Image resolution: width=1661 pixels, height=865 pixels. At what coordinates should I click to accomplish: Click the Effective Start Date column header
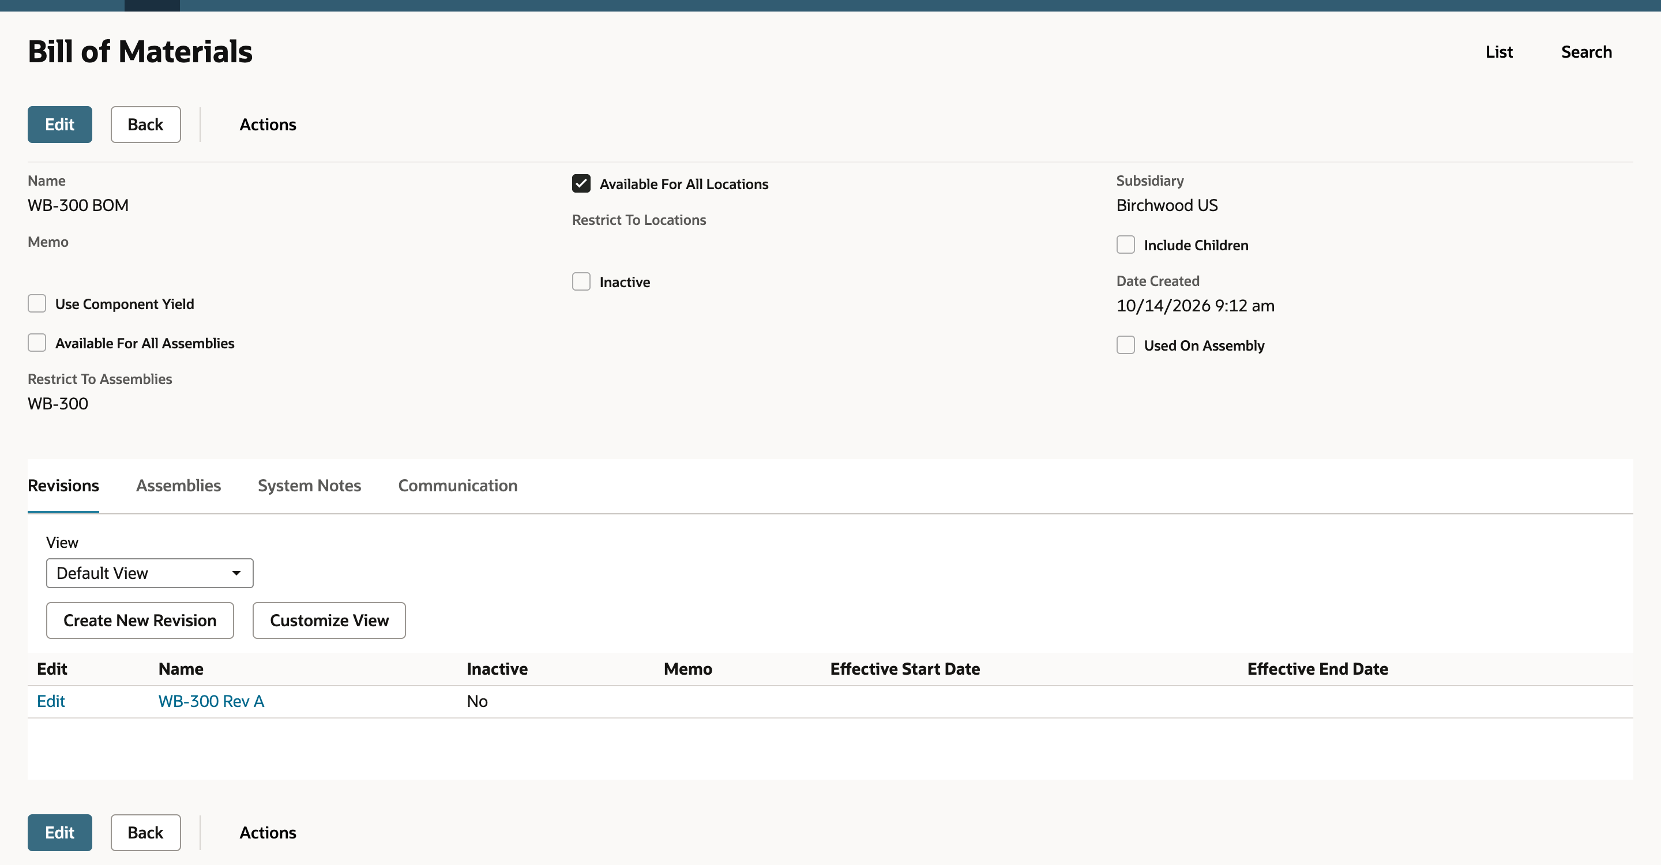coord(905,669)
